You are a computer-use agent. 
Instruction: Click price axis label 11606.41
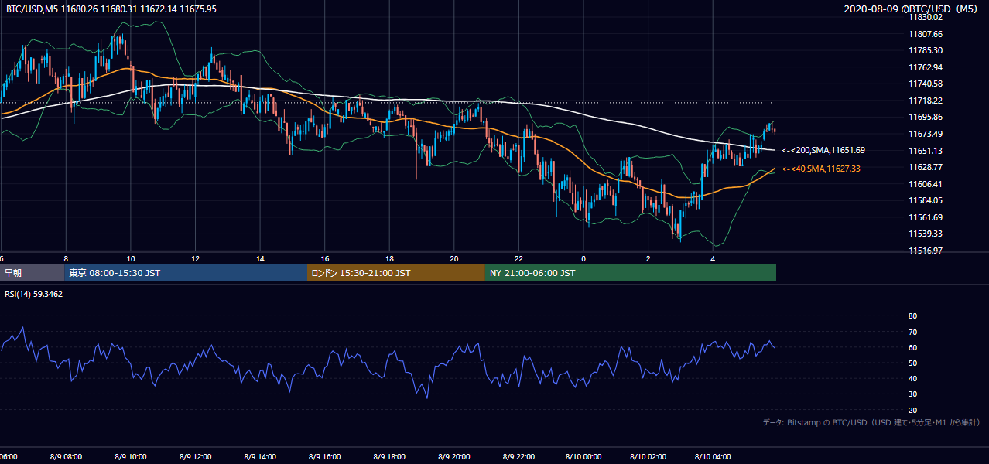tap(926, 184)
